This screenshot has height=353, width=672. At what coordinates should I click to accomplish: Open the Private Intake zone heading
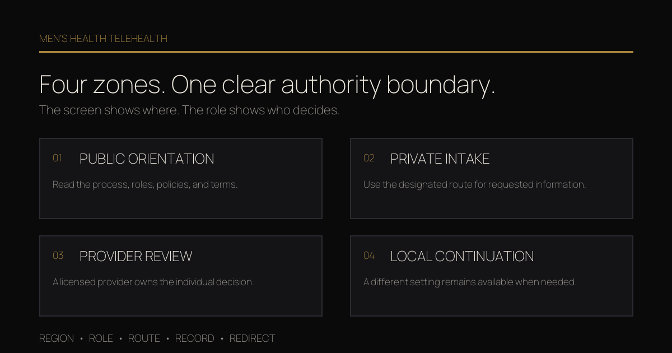pos(440,159)
